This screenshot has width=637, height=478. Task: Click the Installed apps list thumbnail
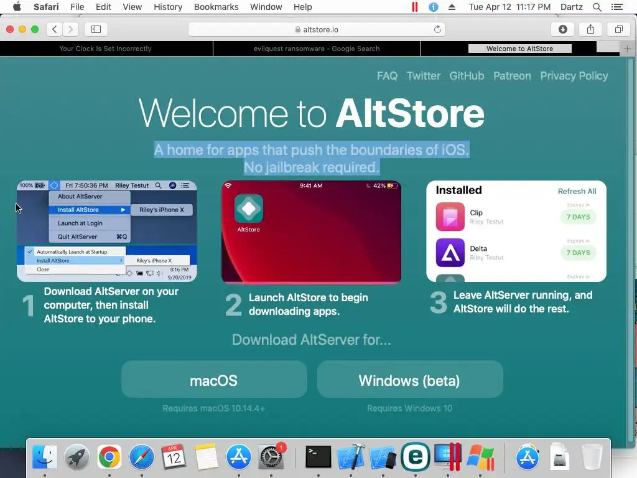tap(516, 232)
